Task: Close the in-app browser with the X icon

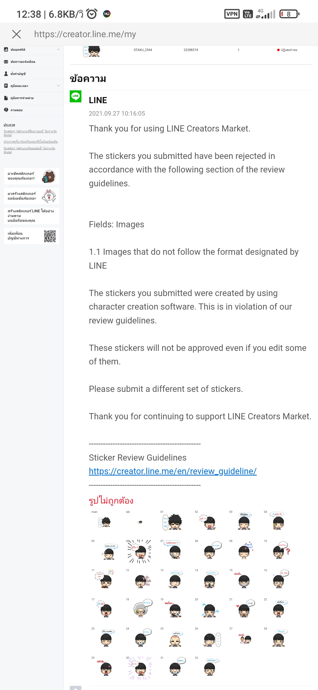Action: coord(16,34)
